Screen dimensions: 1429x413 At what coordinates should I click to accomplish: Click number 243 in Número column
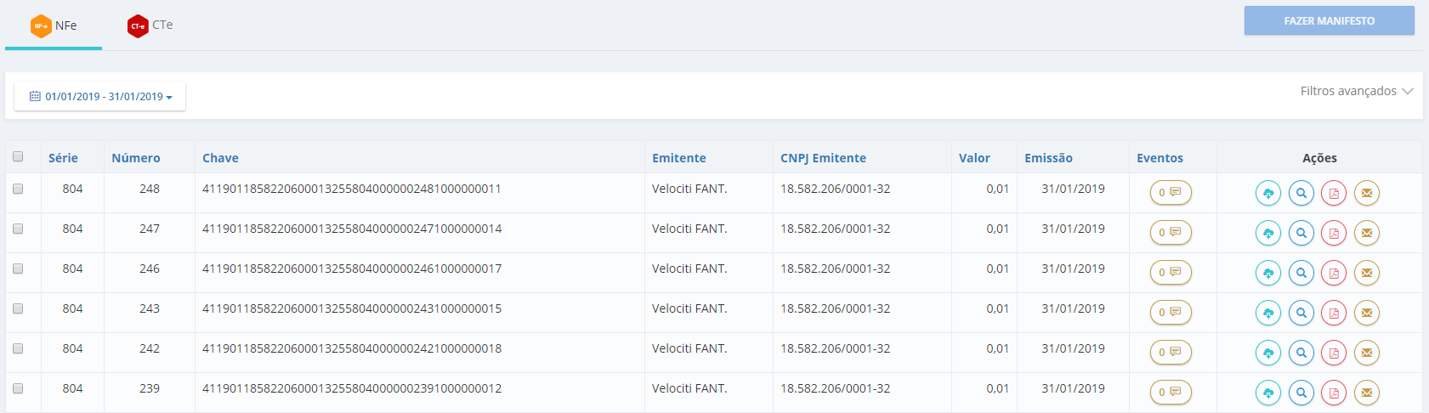[150, 308]
